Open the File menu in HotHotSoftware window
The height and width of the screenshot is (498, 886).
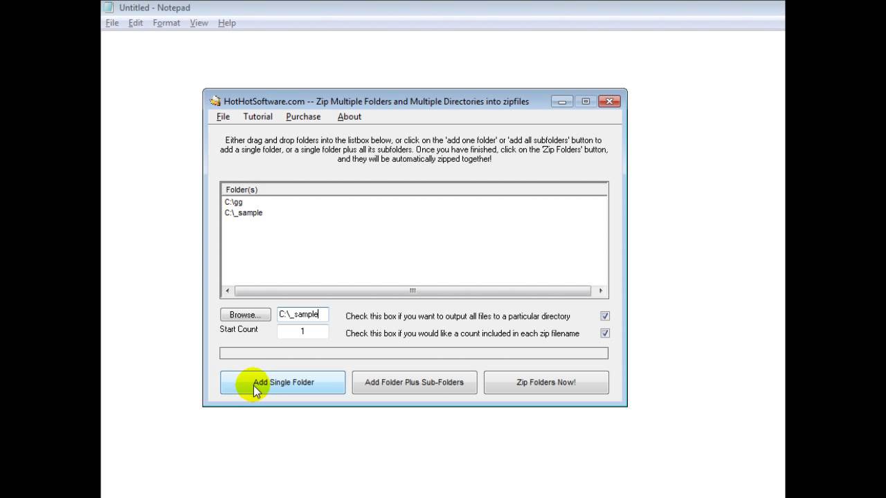tap(223, 117)
